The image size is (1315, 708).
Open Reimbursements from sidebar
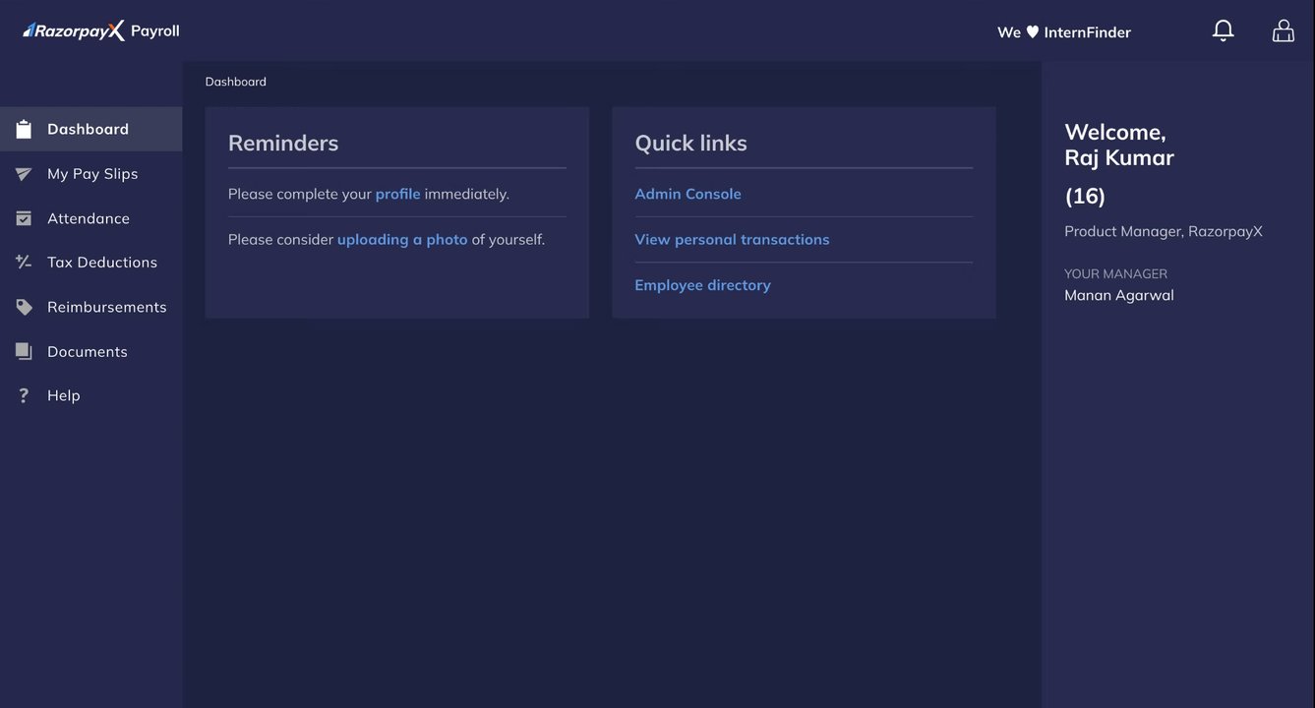coord(90,307)
